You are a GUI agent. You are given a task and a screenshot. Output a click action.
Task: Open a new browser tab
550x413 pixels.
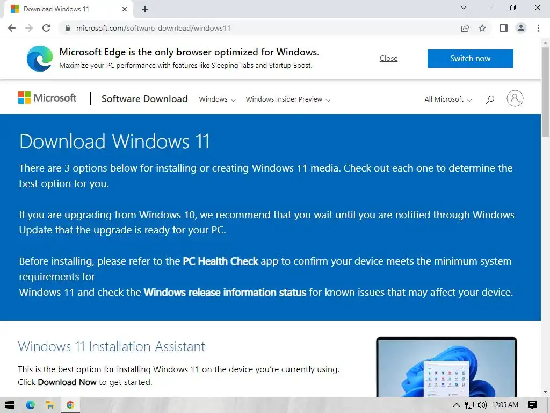point(145,9)
